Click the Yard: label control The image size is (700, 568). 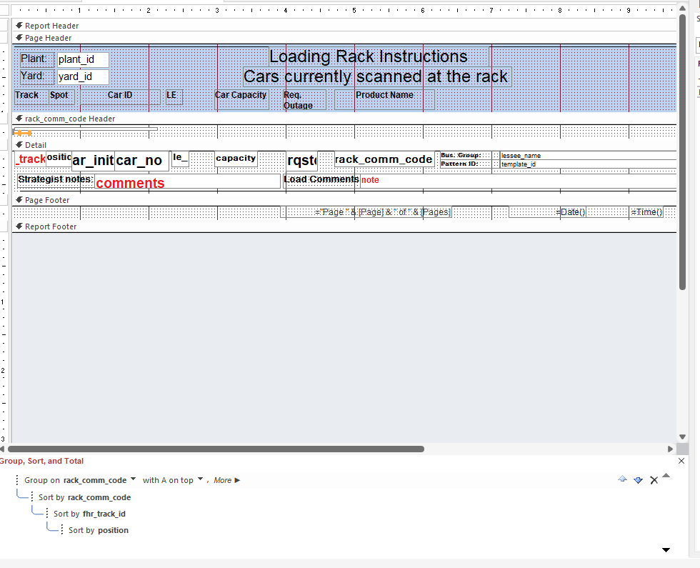[x=37, y=76]
